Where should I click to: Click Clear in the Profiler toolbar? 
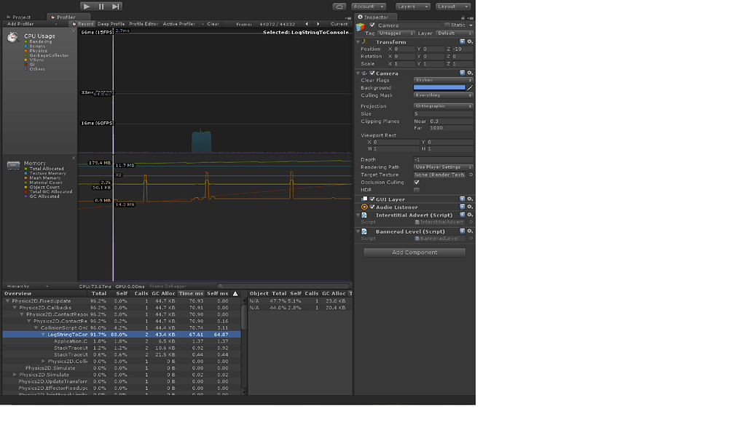click(215, 23)
